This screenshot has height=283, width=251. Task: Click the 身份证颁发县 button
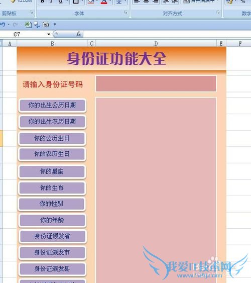52,269
